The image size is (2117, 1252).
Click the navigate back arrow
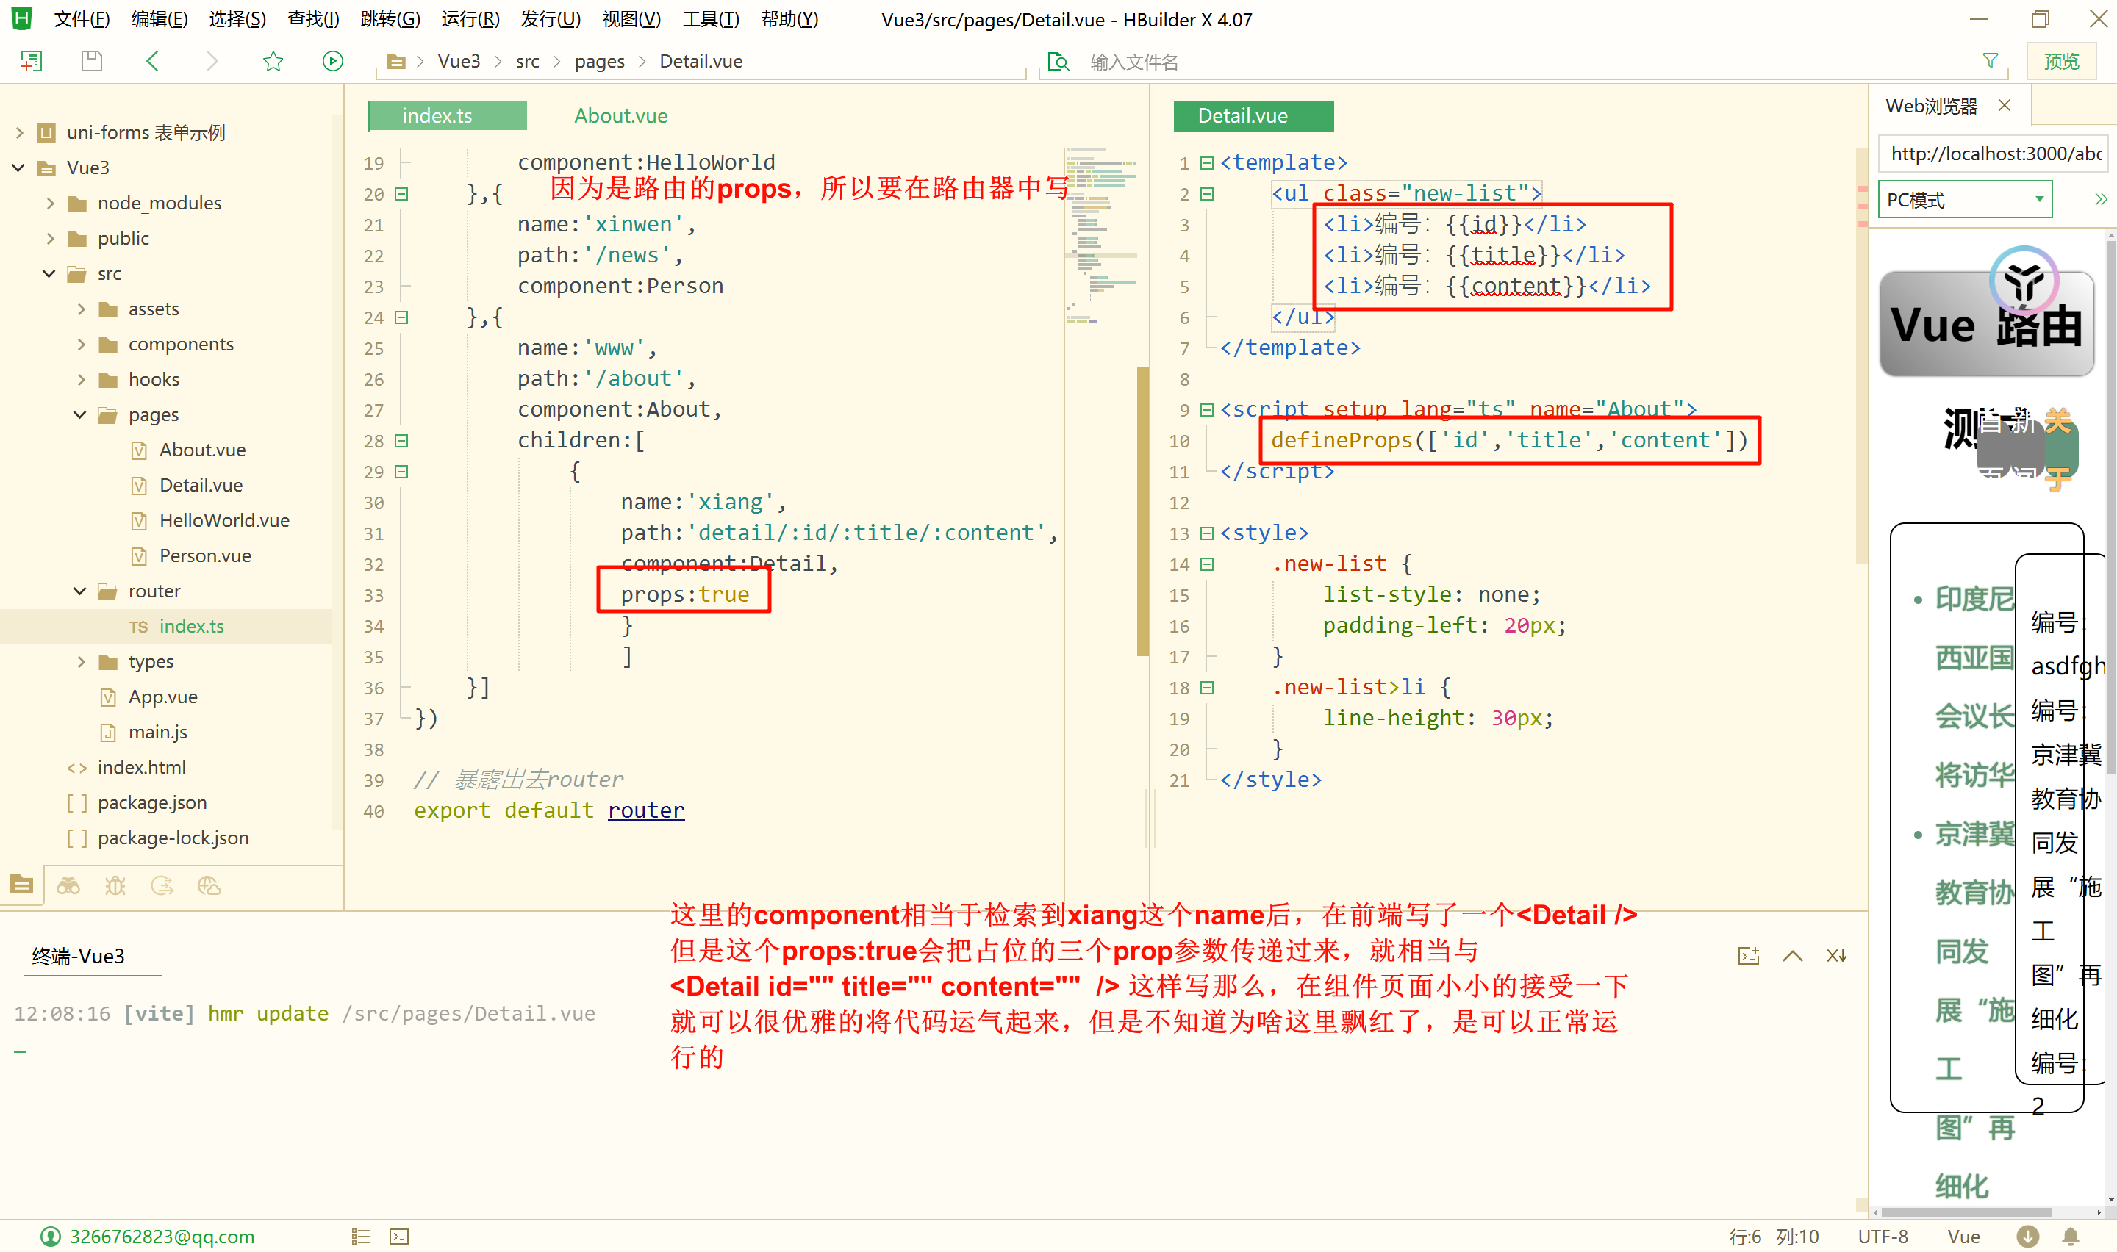point(152,61)
